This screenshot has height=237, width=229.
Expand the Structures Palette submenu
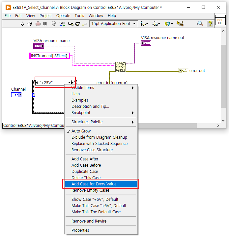pos(101,122)
